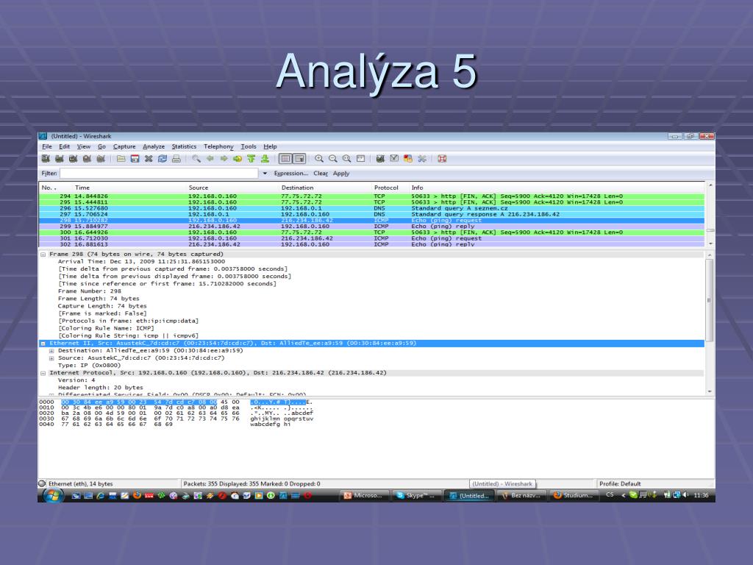Go back in packet history
This screenshot has width=753, height=565.
(x=210, y=159)
